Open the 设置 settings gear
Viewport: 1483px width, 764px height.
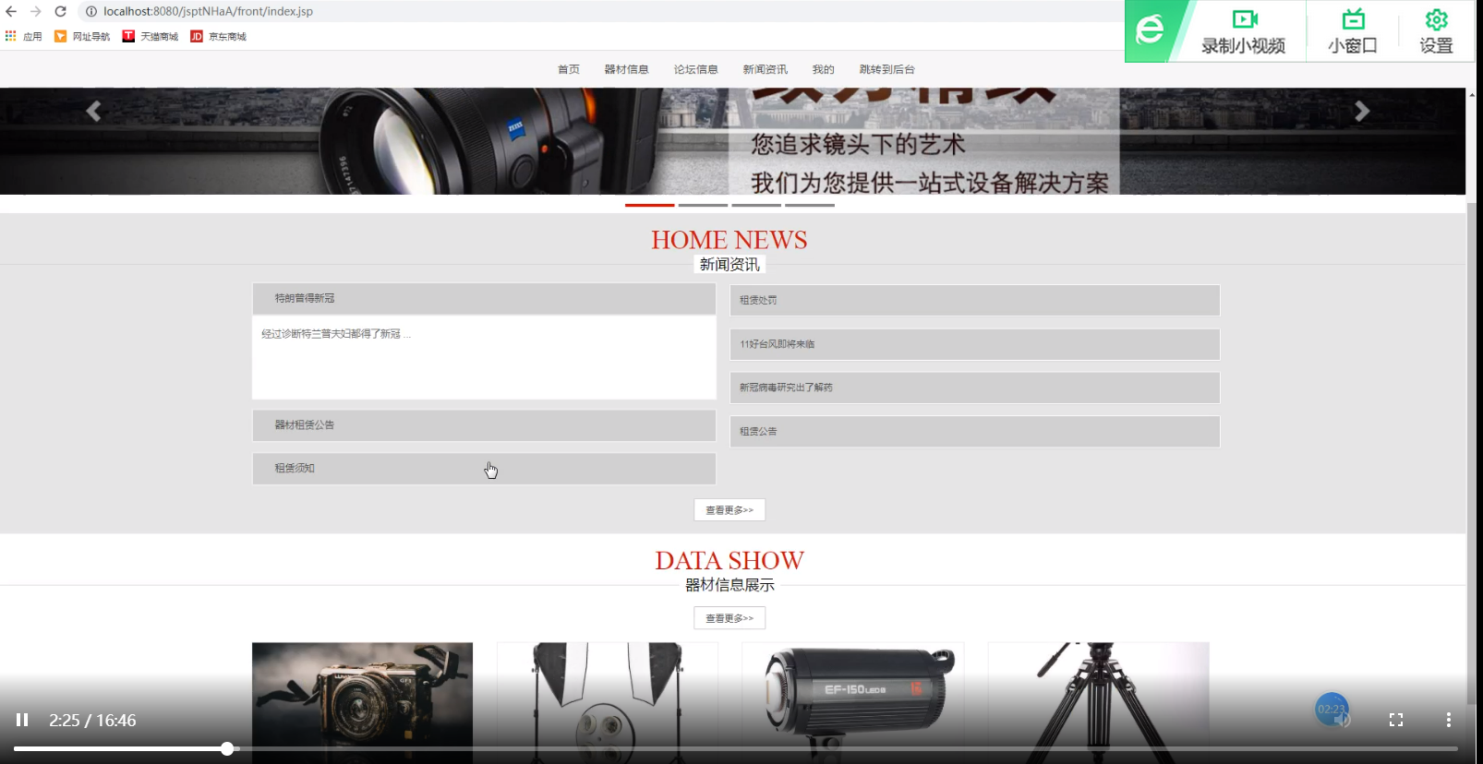point(1436,31)
